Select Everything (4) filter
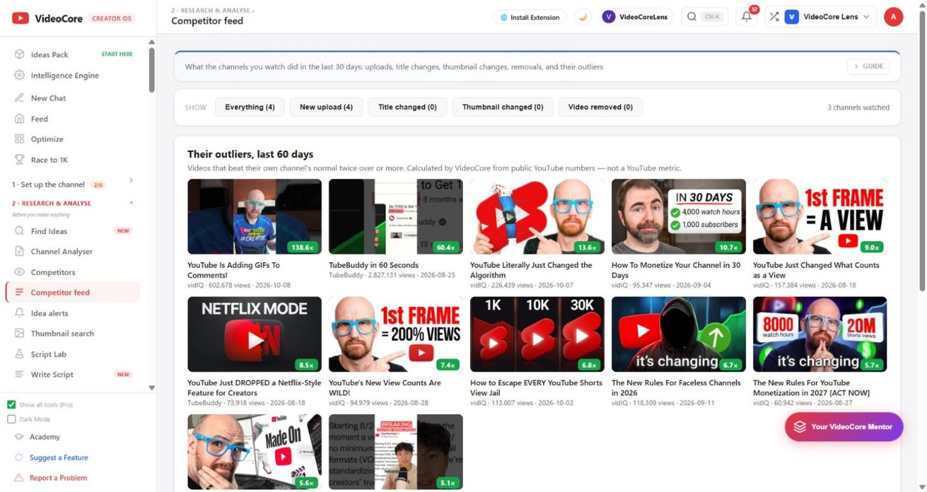 click(x=250, y=107)
